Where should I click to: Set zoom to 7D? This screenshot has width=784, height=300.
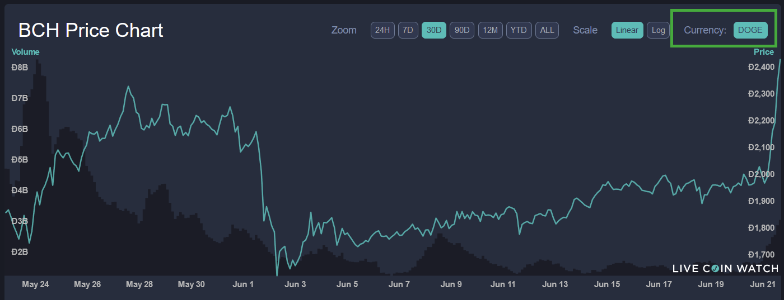[x=408, y=30]
